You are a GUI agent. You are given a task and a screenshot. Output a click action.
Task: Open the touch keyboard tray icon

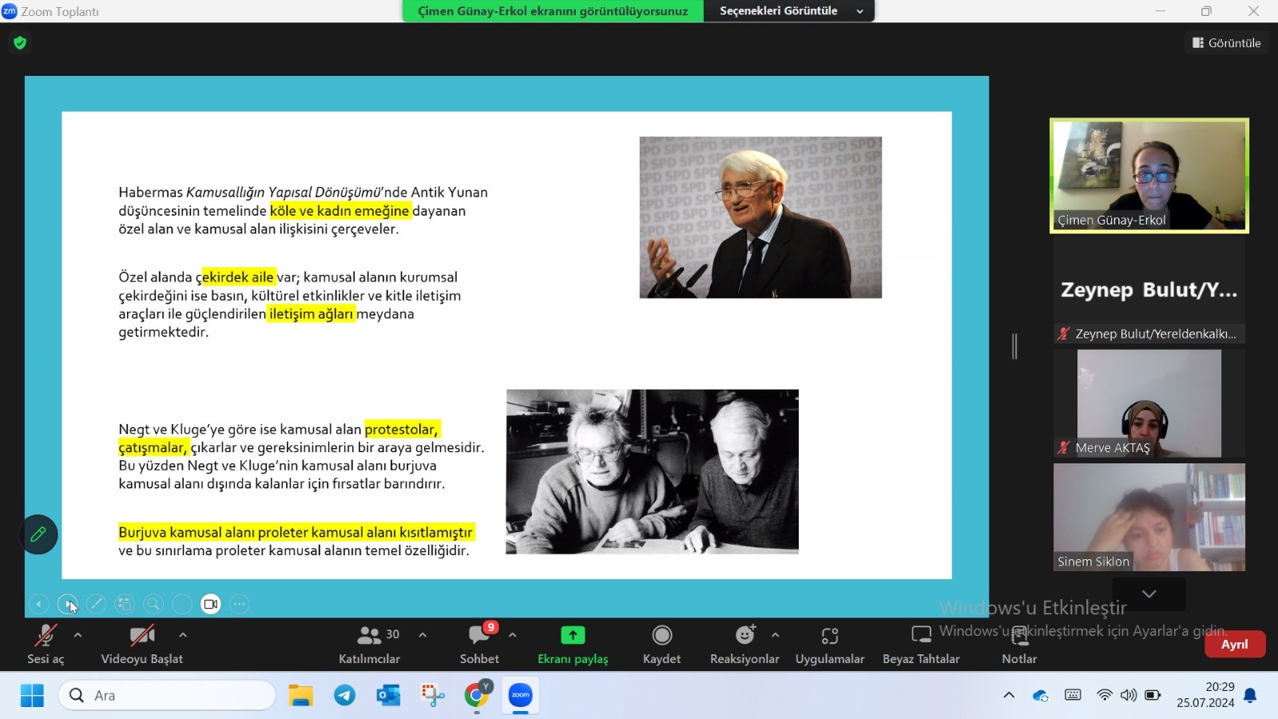click(x=1074, y=695)
